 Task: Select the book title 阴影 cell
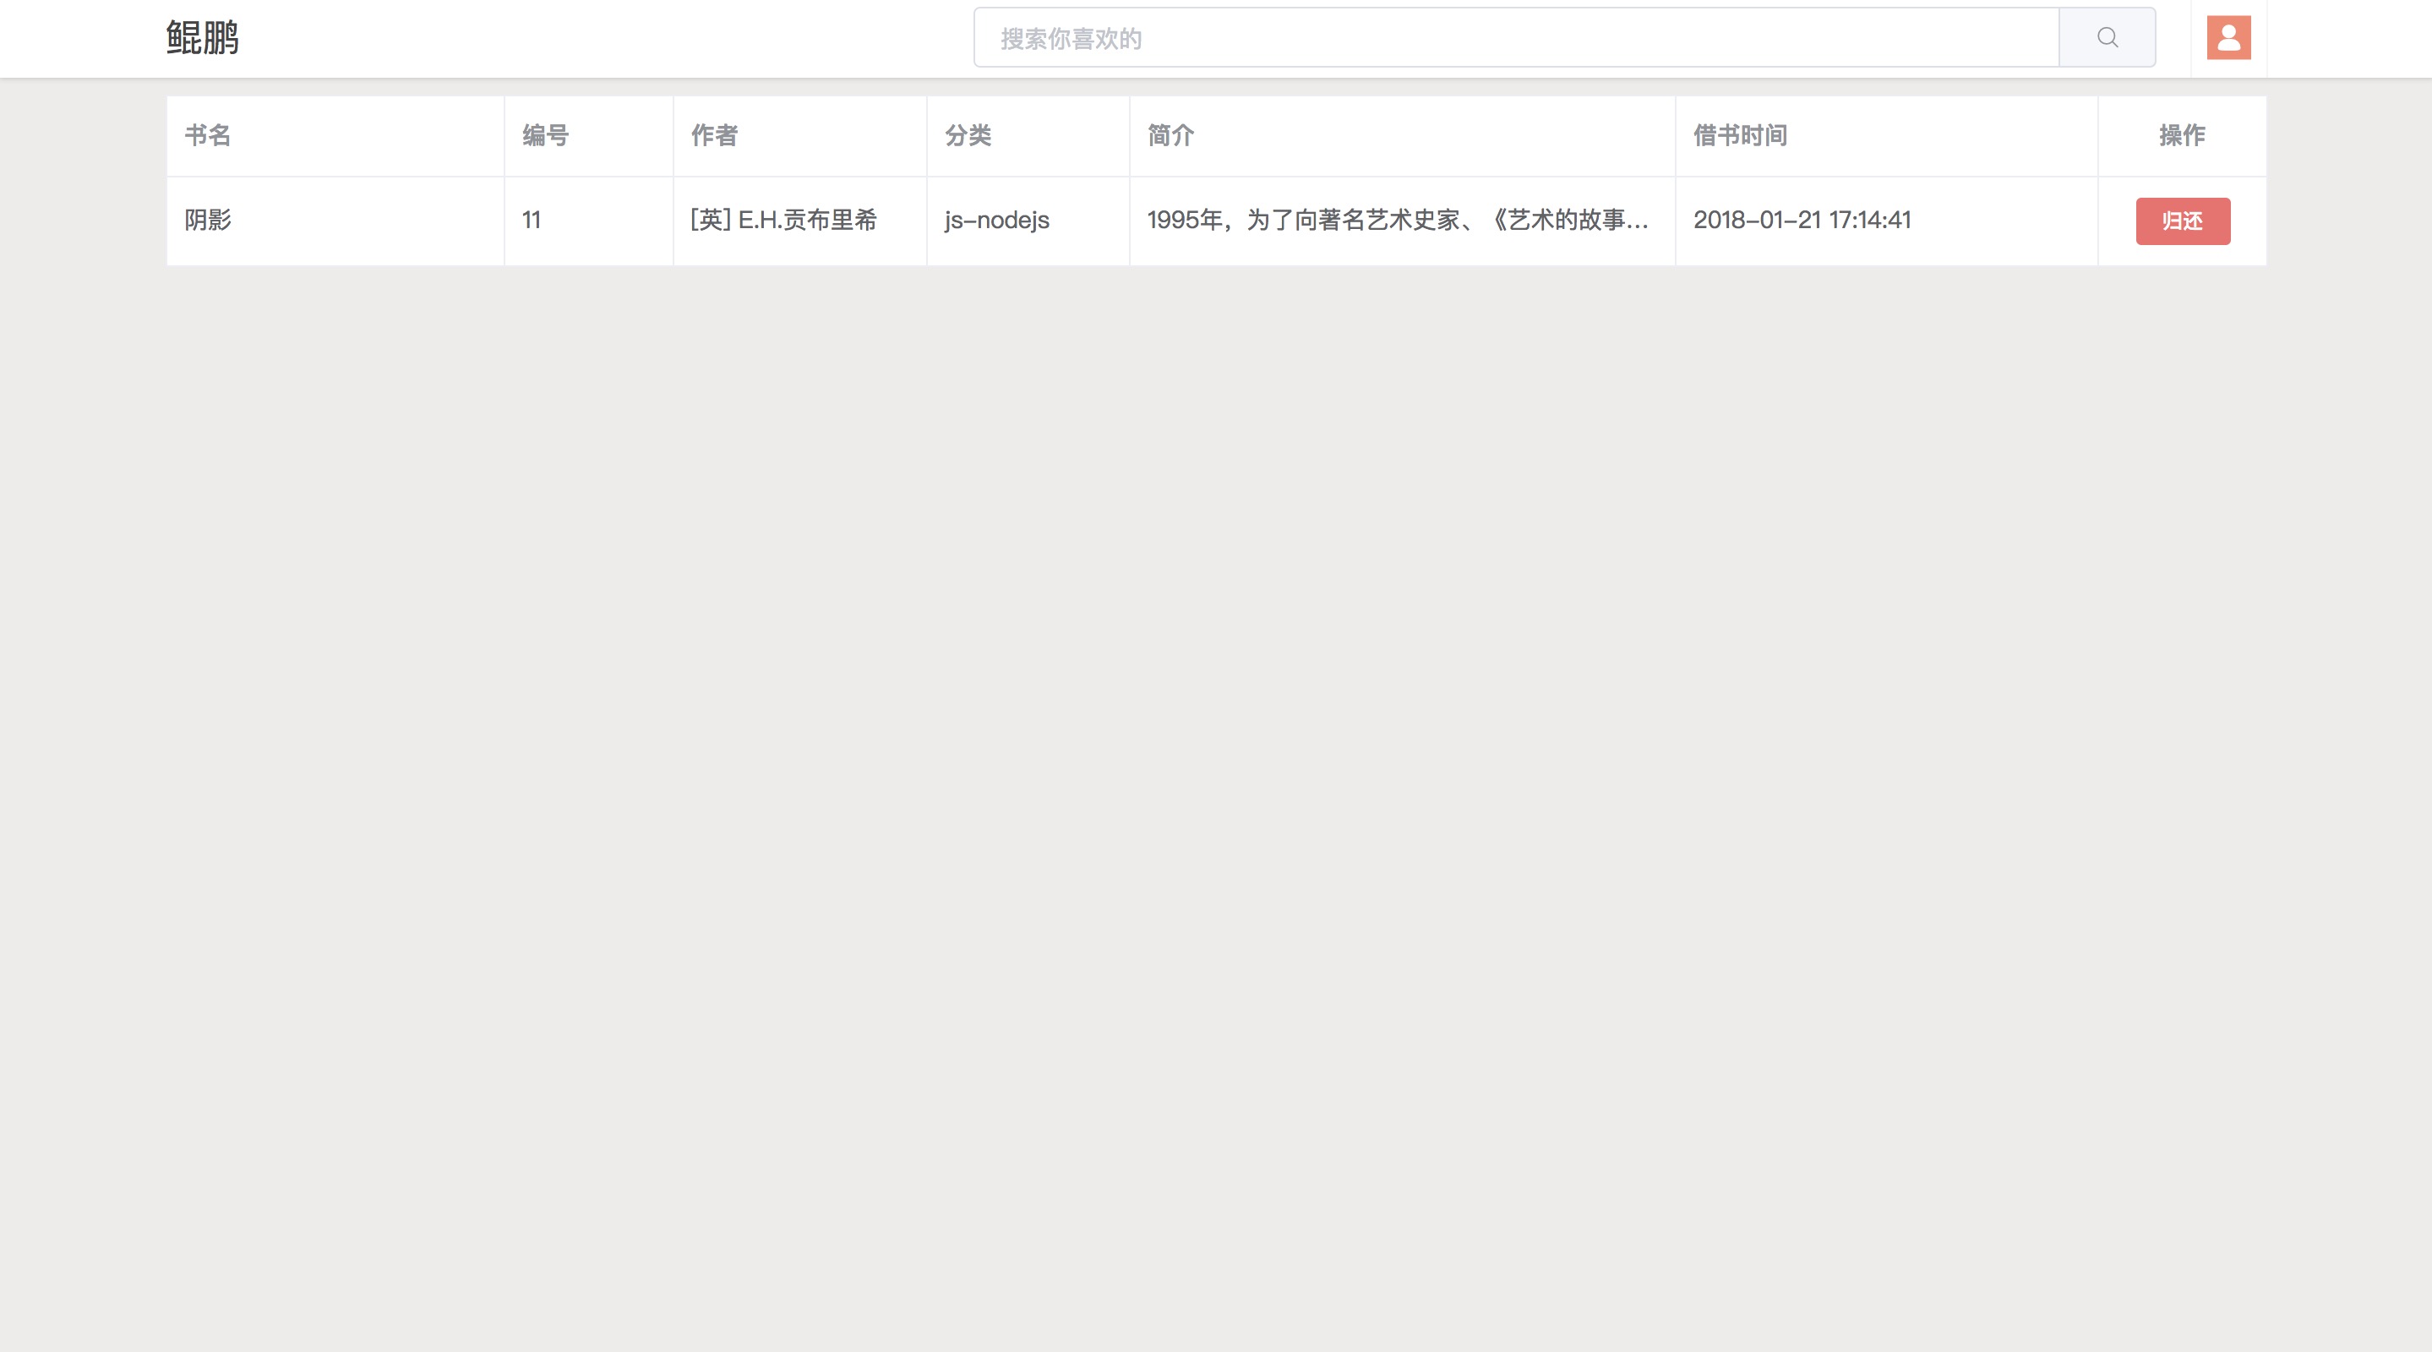coord(208,220)
